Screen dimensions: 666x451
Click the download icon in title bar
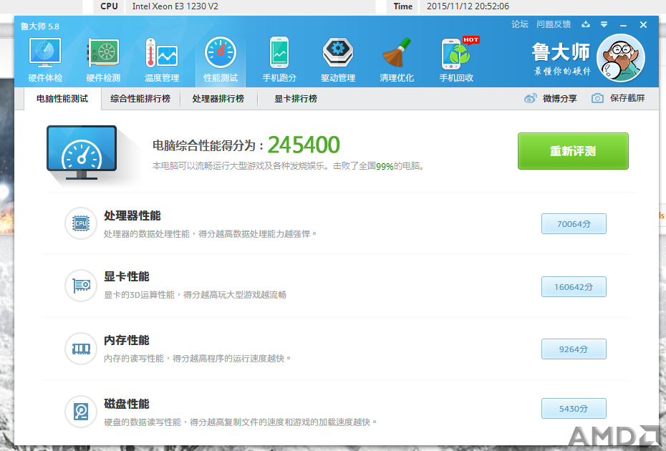point(586,24)
